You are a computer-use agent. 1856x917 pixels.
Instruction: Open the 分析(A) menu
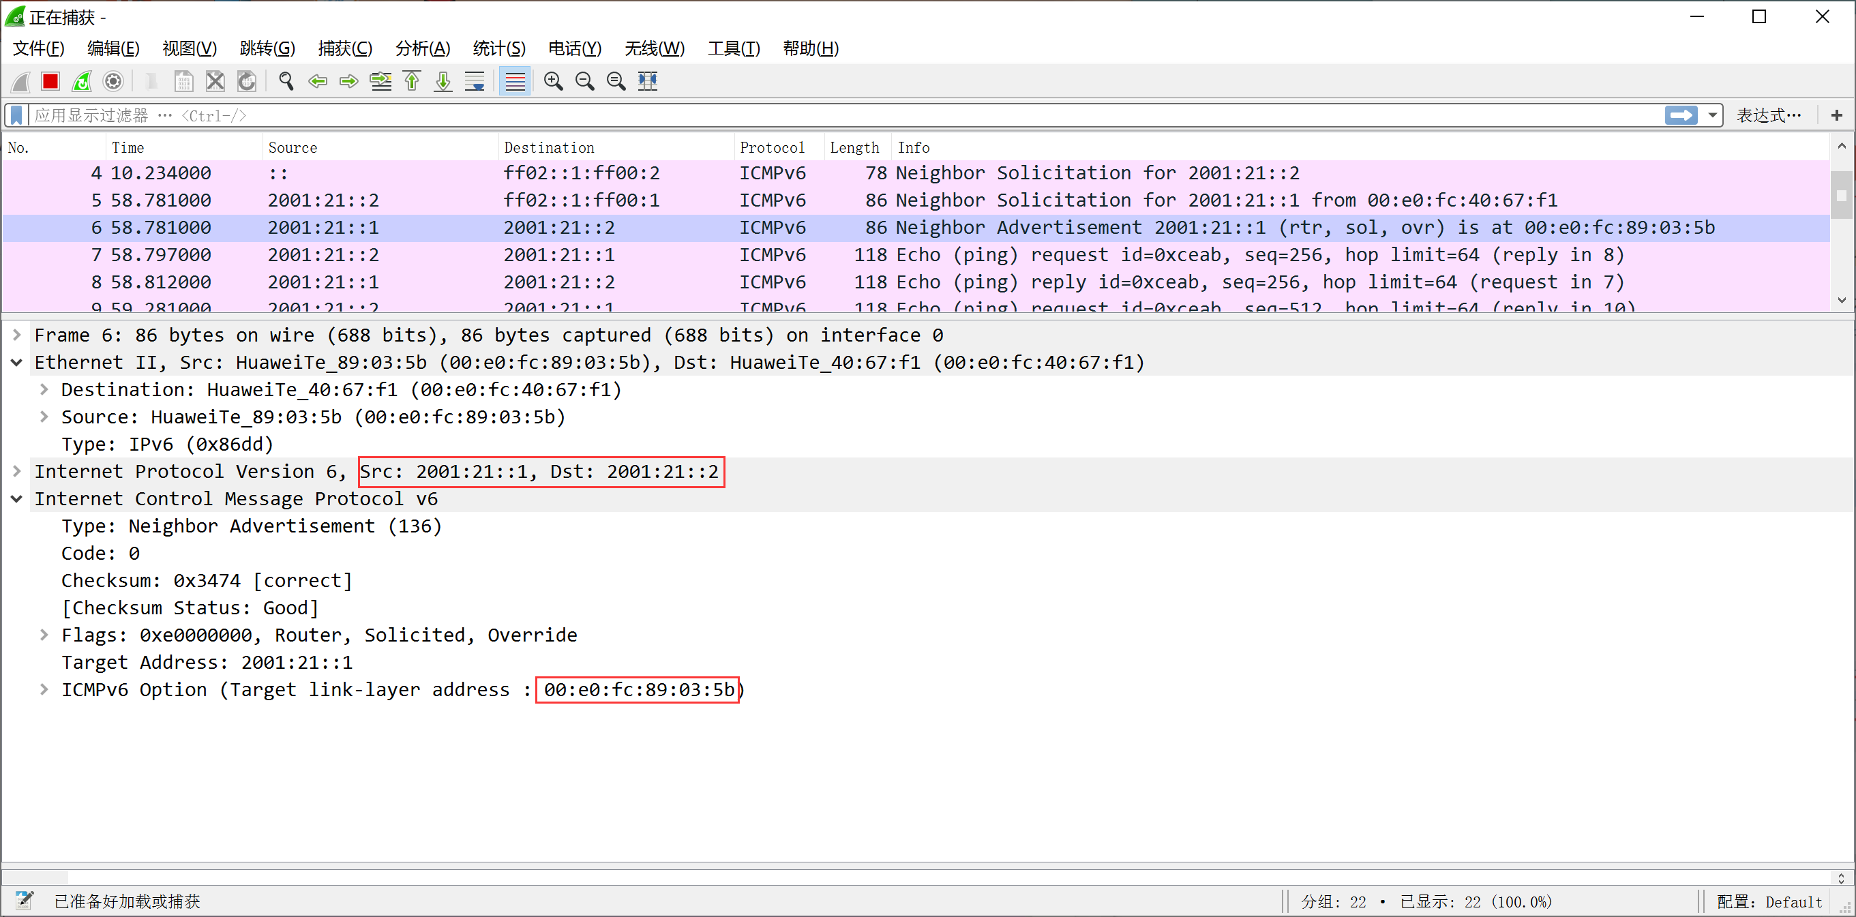click(x=422, y=48)
